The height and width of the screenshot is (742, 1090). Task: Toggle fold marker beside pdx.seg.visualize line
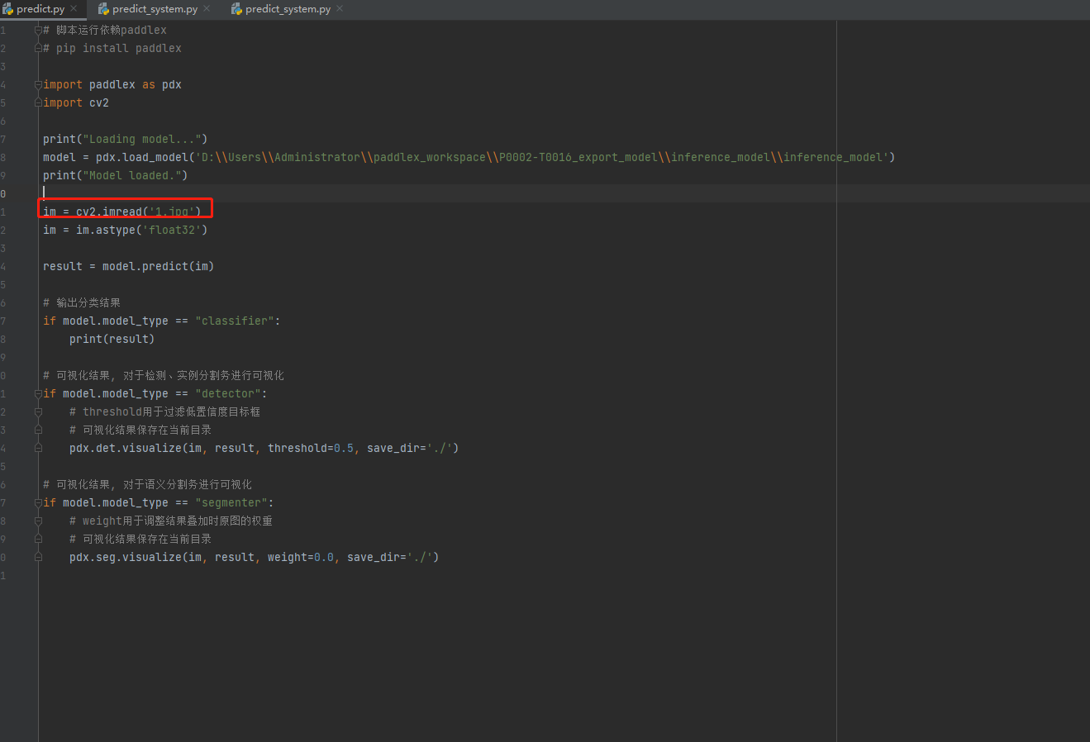pyautogui.click(x=38, y=557)
